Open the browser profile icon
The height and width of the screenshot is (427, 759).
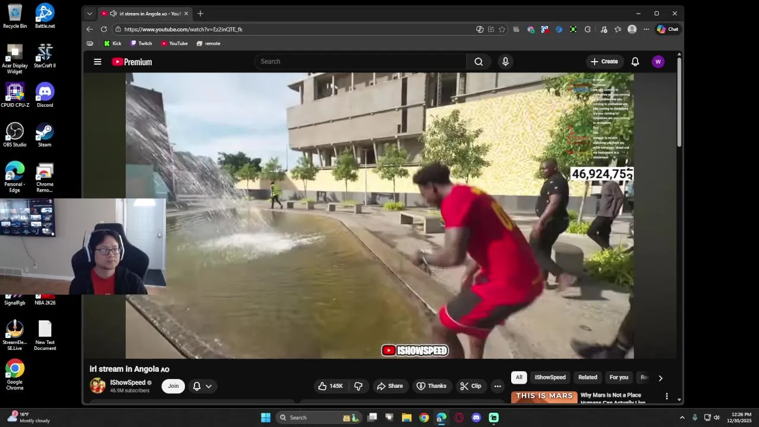point(632,29)
